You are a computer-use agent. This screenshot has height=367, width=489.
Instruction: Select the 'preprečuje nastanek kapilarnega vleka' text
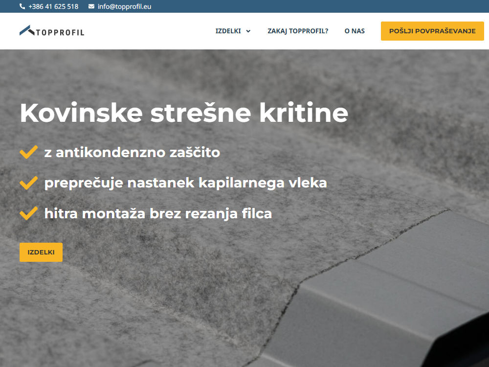pos(185,183)
